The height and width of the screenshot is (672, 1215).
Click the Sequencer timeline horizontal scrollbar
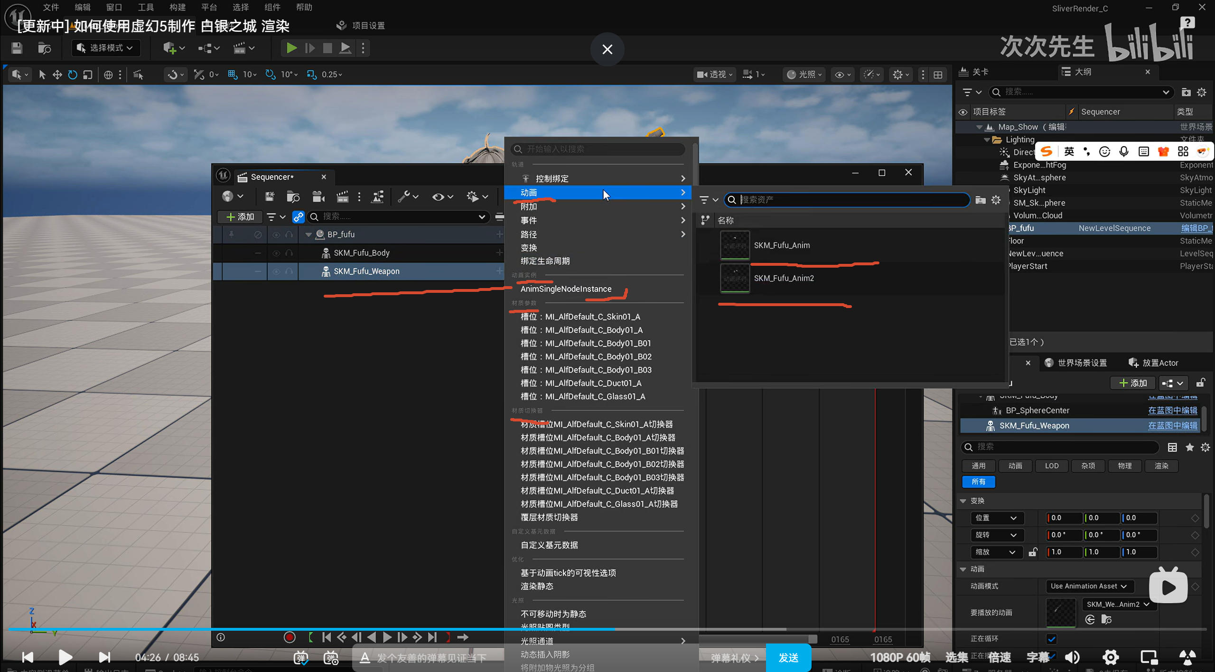pos(757,639)
